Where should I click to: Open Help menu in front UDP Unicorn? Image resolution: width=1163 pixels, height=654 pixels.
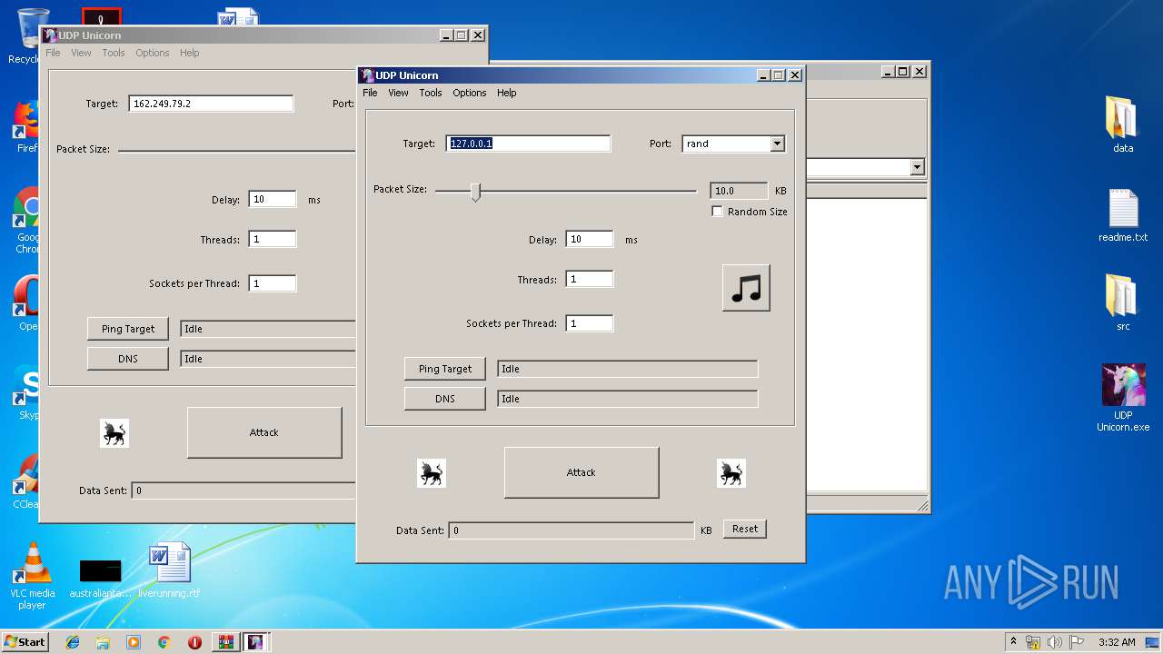coord(507,93)
